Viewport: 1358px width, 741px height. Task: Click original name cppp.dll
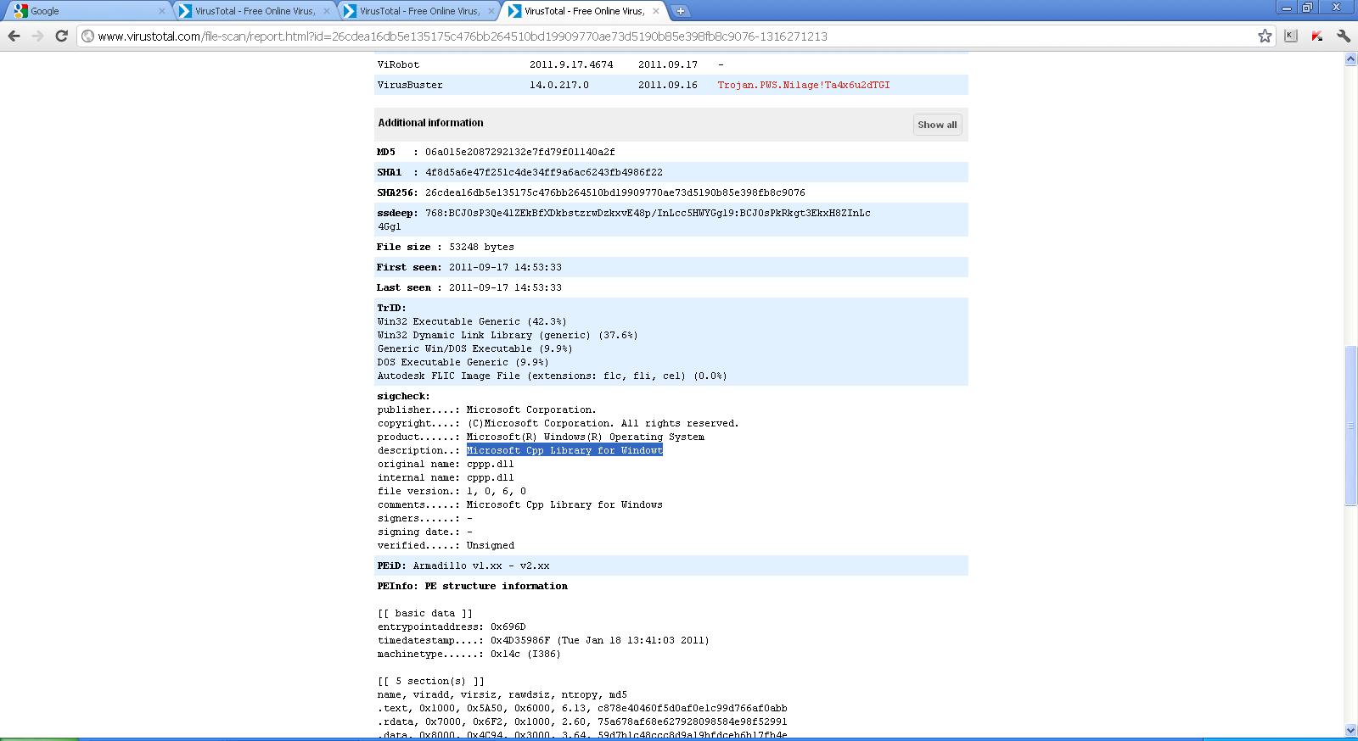pos(446,464)
